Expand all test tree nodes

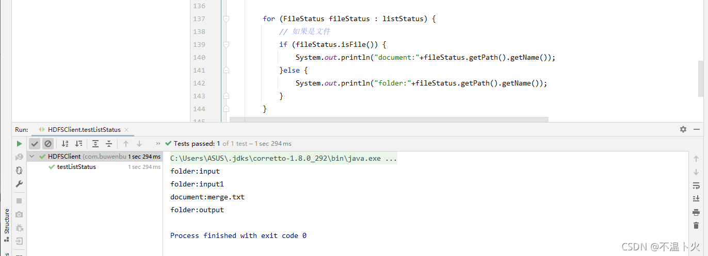point(95,144)
